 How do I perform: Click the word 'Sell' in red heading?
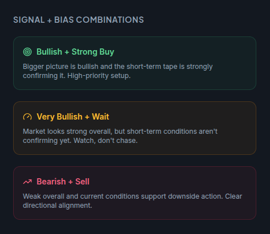click(82, 182)
